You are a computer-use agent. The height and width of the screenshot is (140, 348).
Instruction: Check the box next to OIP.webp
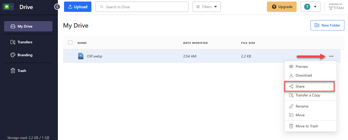[x=70, y=56]
